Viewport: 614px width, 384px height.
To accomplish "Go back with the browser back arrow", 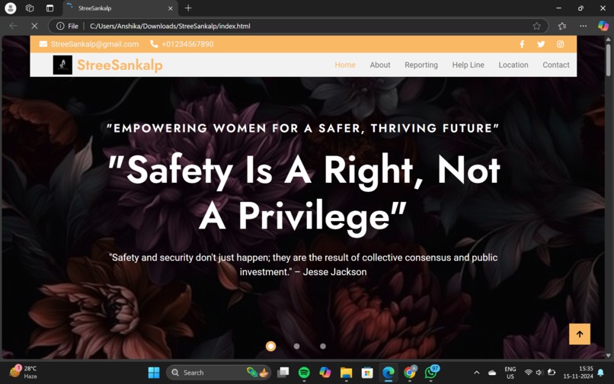I will (13, 26).
